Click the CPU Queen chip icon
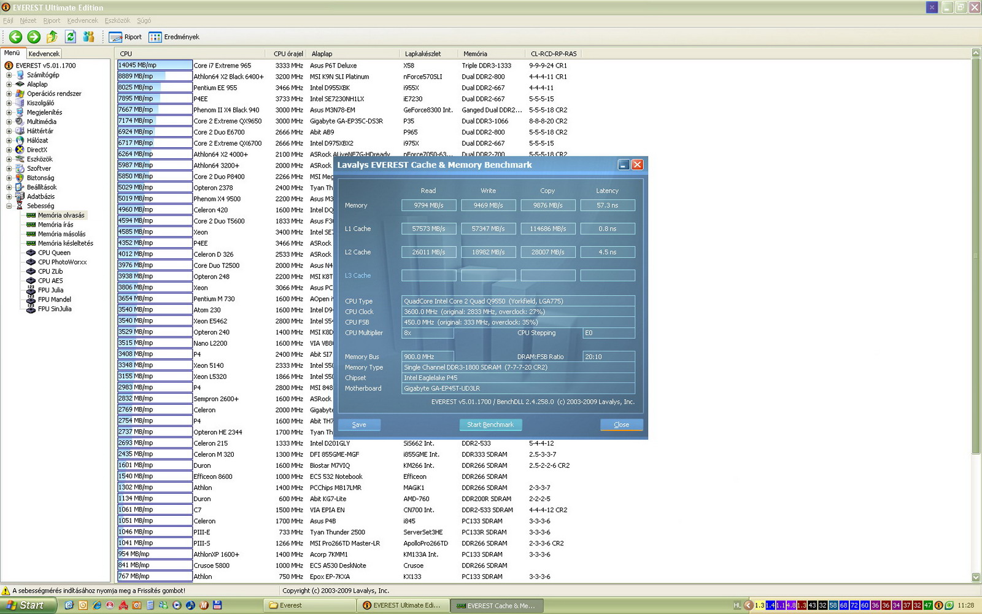The image size is (982, 614). [x=31, y=252]
